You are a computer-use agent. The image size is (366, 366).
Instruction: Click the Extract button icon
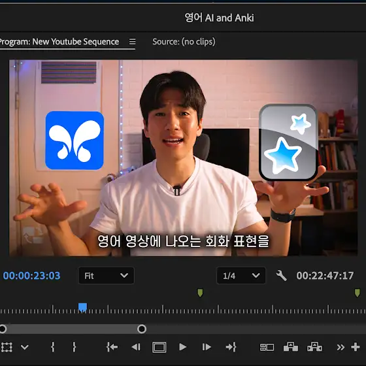(x=314, y=347)
